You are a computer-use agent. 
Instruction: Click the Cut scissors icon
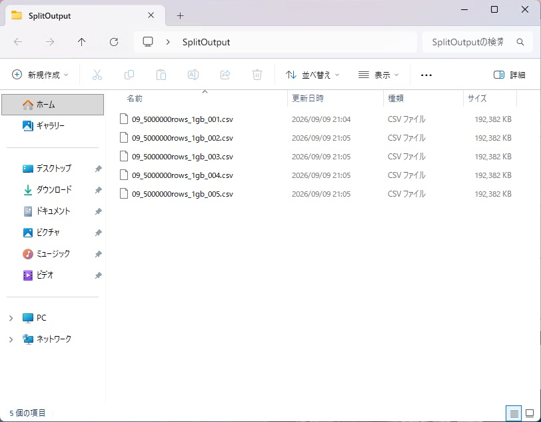tap(97, 75)
